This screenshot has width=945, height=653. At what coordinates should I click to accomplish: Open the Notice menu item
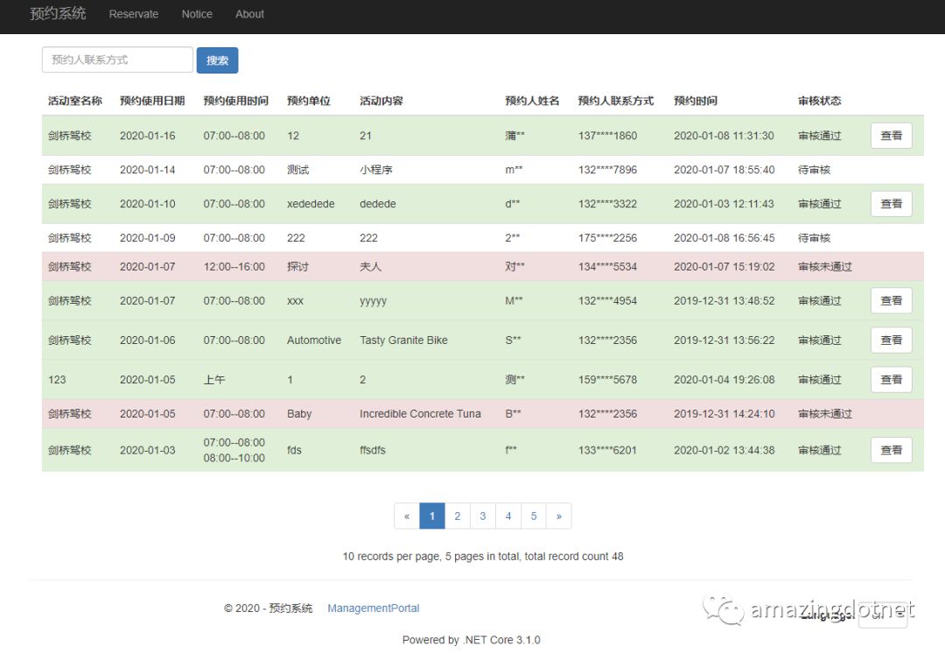(x=197, y=14)
